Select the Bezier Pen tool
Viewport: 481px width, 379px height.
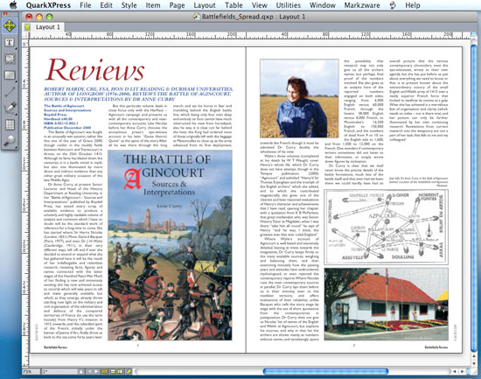point(10,108)
